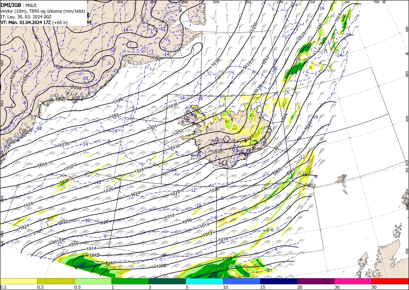Image resolution: width=409 pixels, height=290 pixels.
Task: Click the light green 0.5–1 legend swatch
Action: 93,281
